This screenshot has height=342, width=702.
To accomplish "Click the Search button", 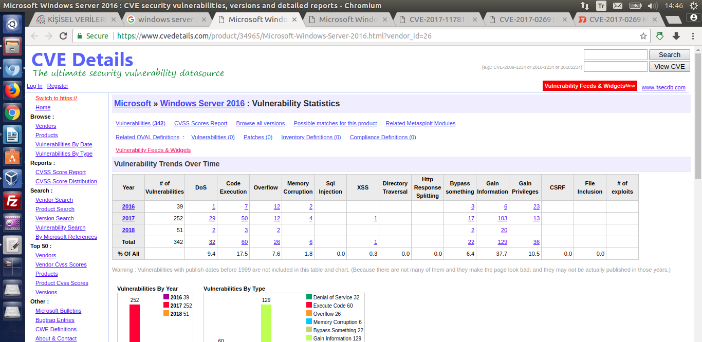I will coord(670,55).
